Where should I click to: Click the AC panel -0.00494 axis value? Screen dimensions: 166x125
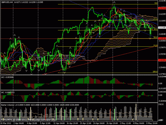(x=162, y=101)
